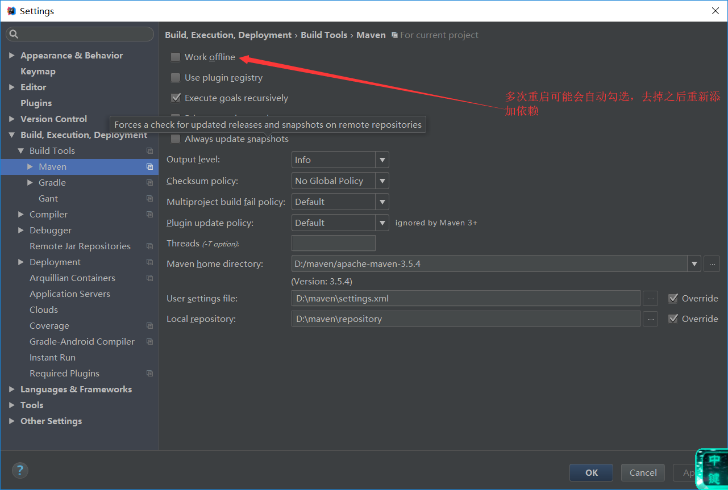The height and width of the screenshot is (490, 728).
Task: Confirm settings with the OK button
Action: tap(591, 473)
